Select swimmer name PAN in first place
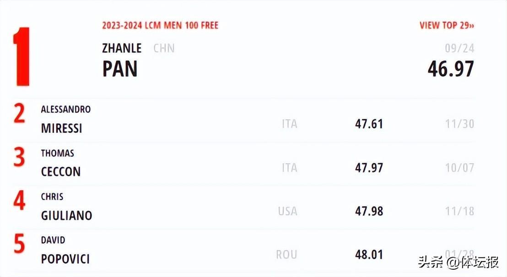This screenshot has height=277, width=507. [120, 69]
